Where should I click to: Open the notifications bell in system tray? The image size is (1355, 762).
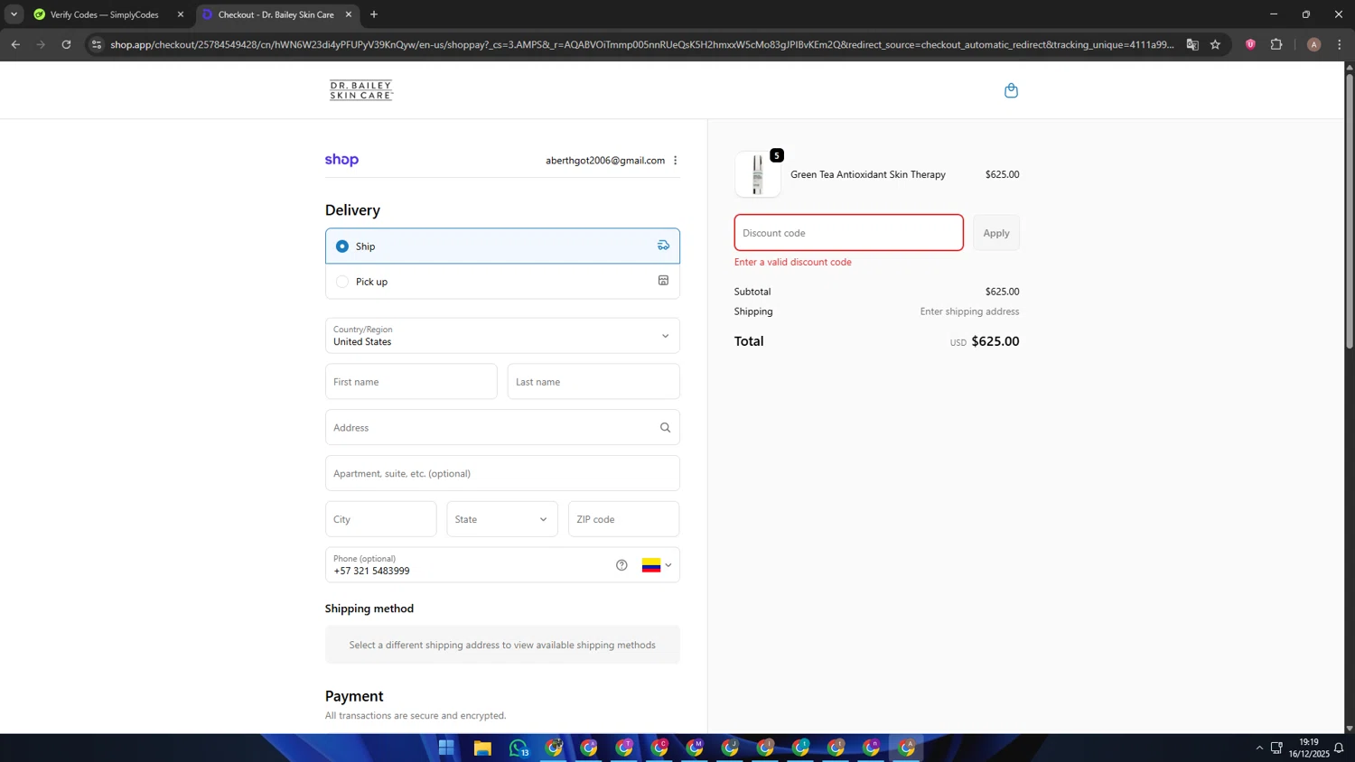pos(1339,748)
